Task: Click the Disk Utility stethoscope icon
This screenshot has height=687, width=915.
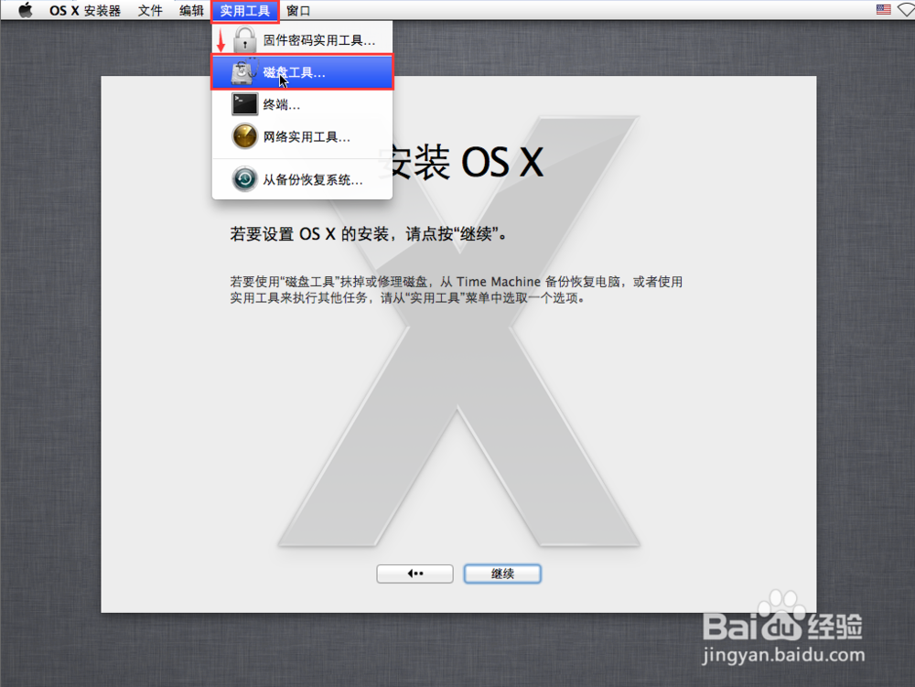Action: [244, 71]
